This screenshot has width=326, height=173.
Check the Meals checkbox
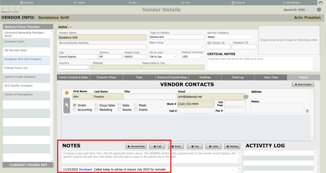(x=136, y=105)
